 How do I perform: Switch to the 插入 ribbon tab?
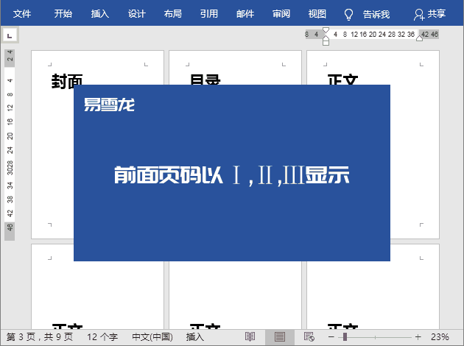99,13
